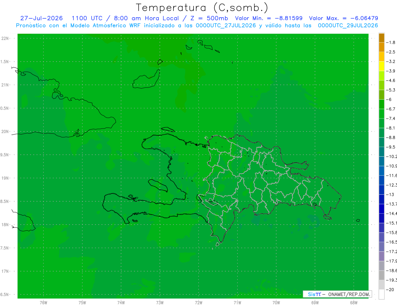Click the '22N' latitude label
397x307 pixels.
(x=5, y=38)
